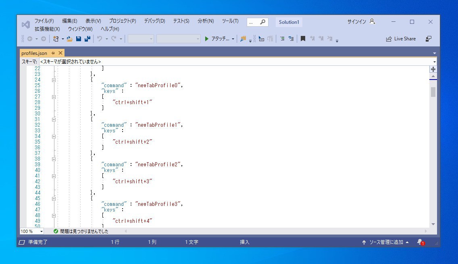Toggle a bookmark with the bookmark icon
This screenshot has width=458, height=264.
tap(303, 39)
